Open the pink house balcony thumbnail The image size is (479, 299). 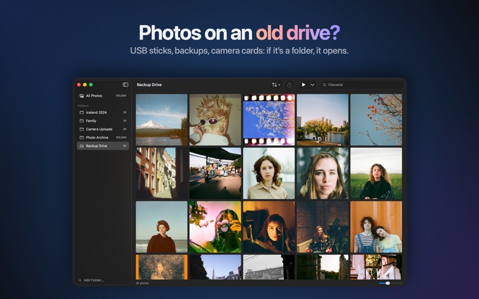click(x=376, y=267)
